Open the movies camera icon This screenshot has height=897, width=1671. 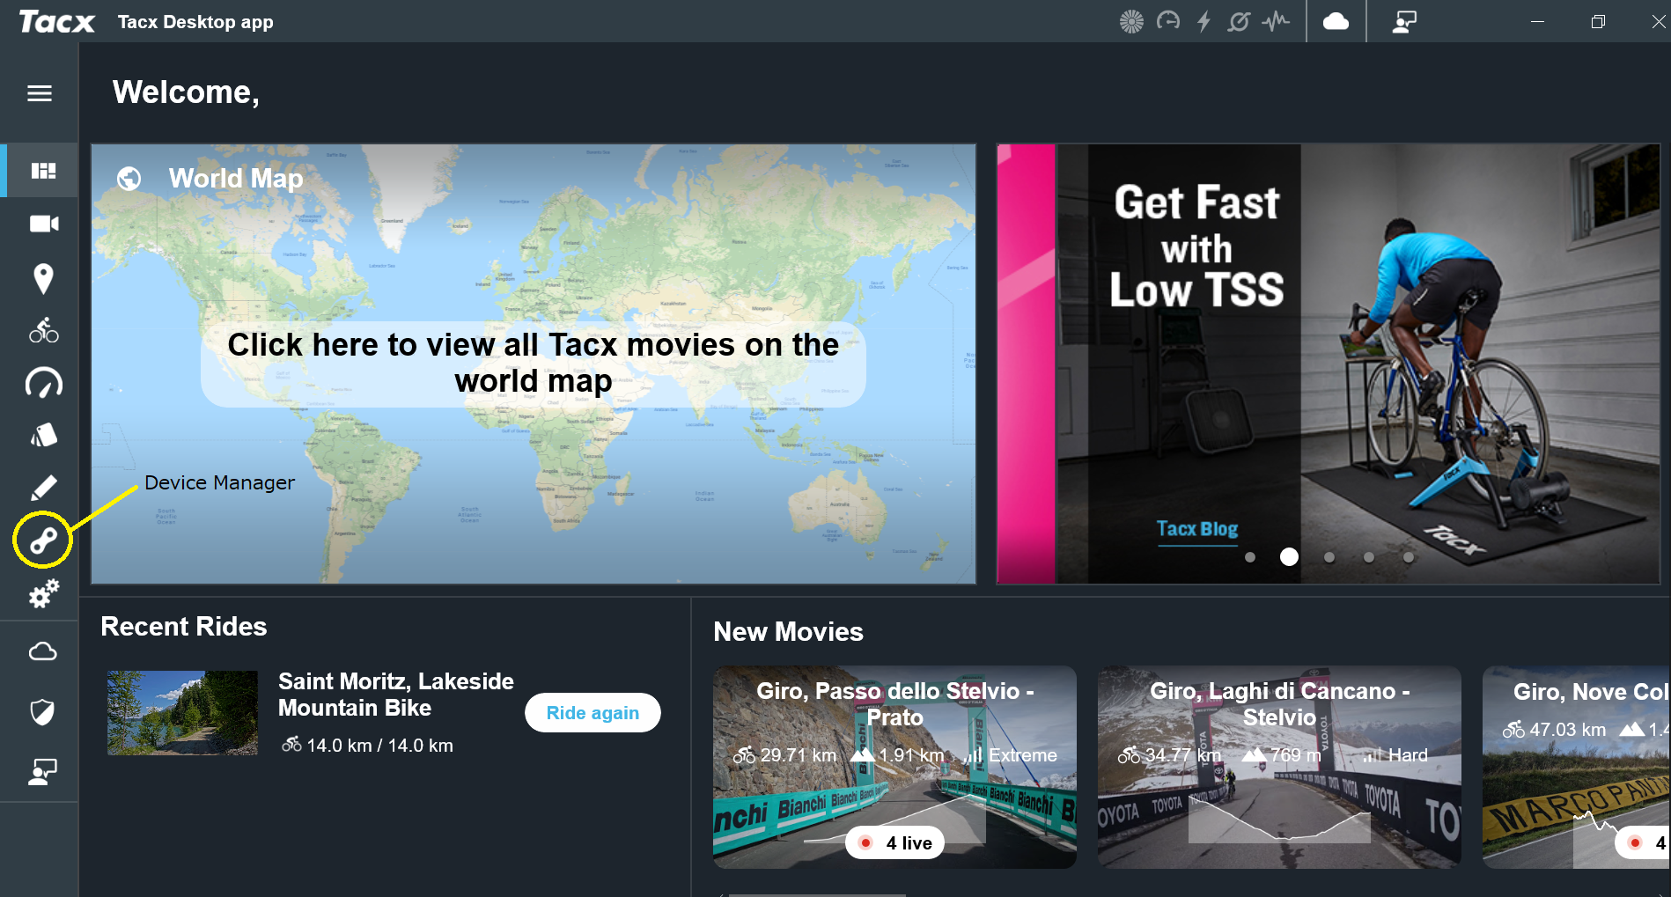coord(43,224)
